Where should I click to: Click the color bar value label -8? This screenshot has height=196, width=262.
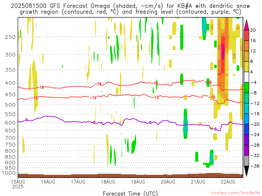pyautogui.click(x=253, y=93)
